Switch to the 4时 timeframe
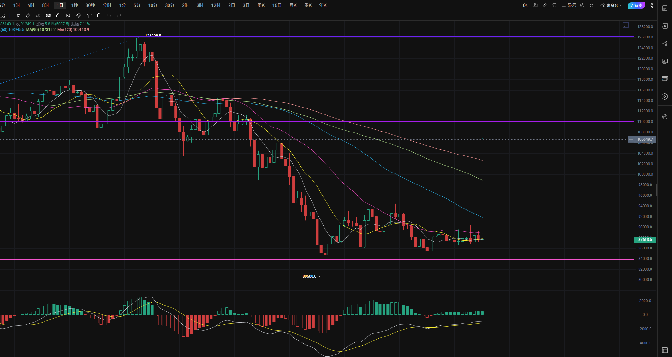Viewport: 672px width, 357px height. [x=31, y=5]
